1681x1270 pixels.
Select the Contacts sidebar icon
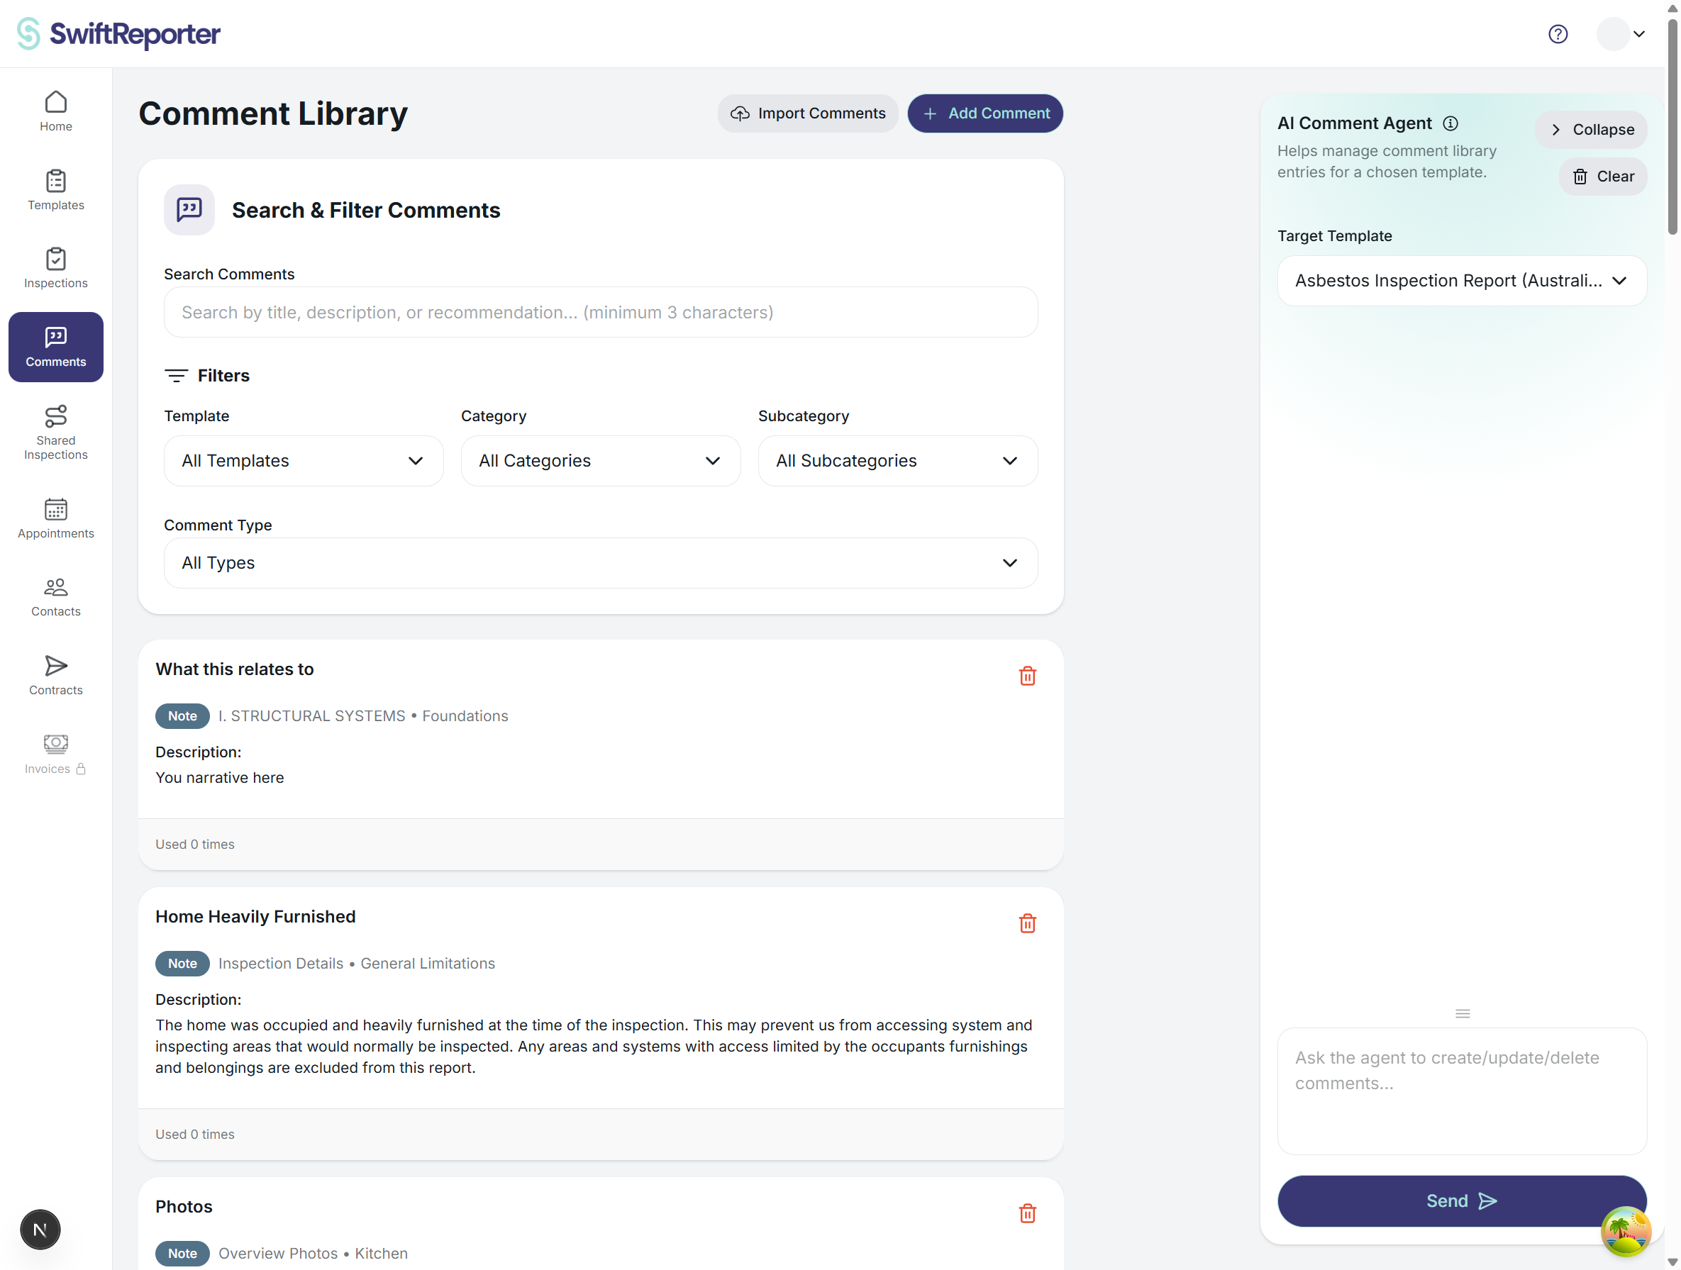click(55, 596)
